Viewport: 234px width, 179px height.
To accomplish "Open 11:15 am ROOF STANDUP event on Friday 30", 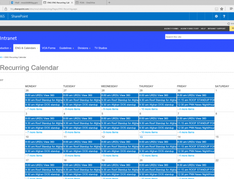I will (x=196, y=100).
